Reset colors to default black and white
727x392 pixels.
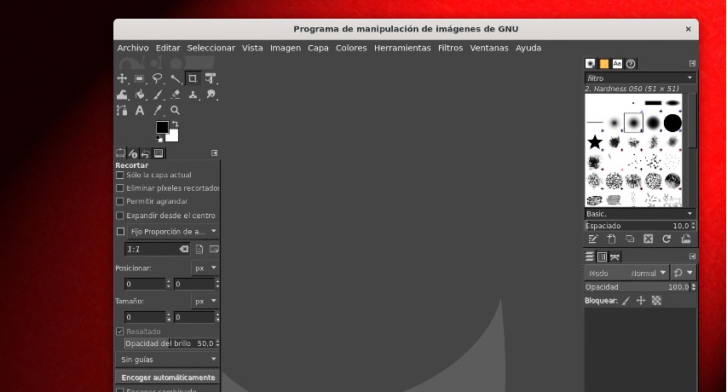159,139
